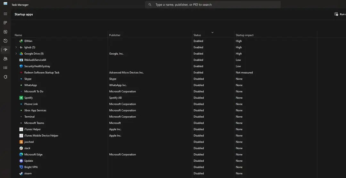
Task: Click Enabled status of IDMan
Action: pyautogui.click(x=198, y=41)
